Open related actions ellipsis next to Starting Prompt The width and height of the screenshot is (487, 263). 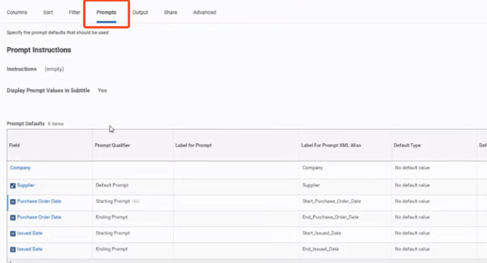click(136, 201)
